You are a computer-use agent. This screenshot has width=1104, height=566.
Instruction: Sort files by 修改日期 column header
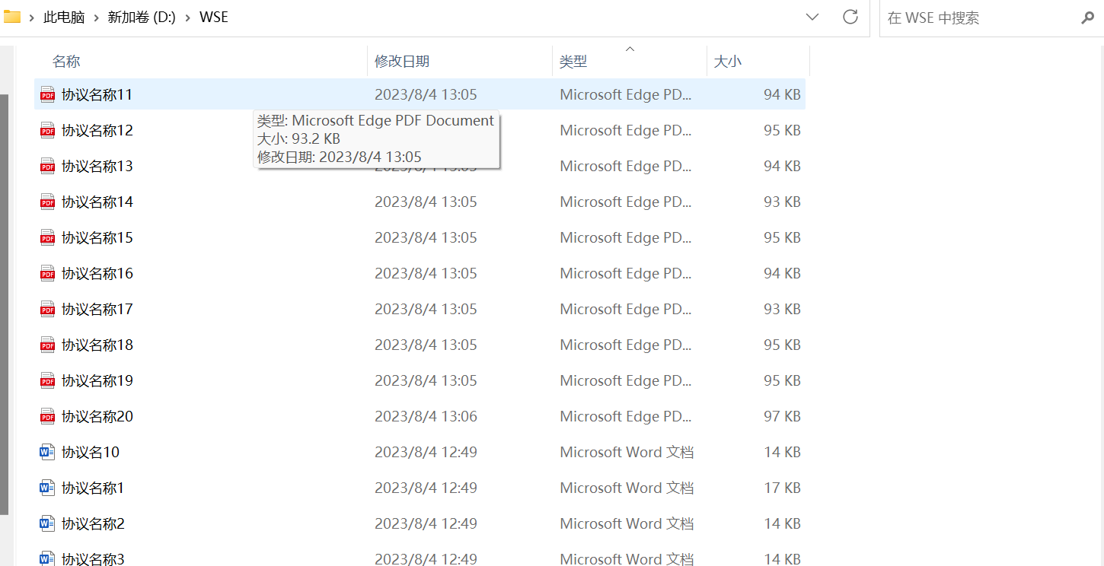tap(460, 62)
